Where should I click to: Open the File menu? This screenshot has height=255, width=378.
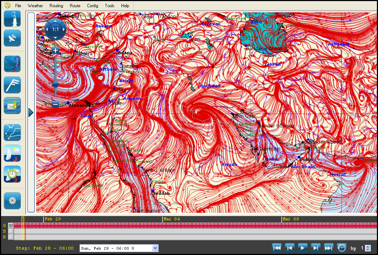18,5
